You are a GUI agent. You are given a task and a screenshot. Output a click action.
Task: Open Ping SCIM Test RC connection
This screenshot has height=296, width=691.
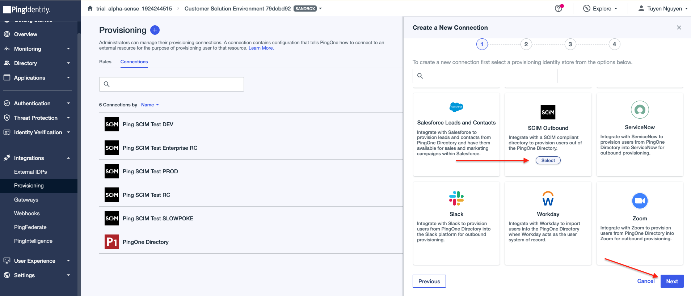click(x=251, y=195)
